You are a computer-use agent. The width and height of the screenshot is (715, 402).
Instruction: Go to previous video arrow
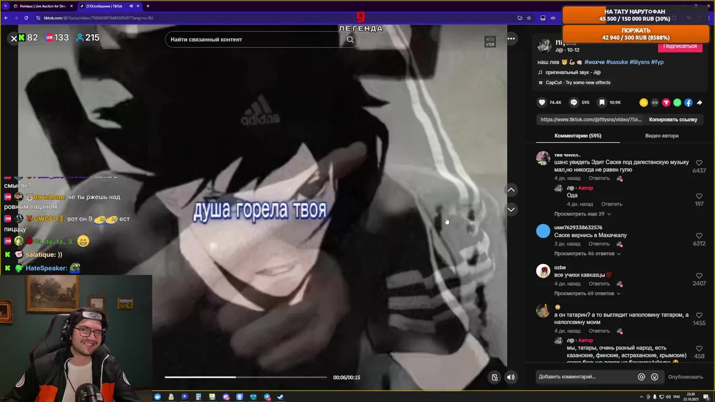[x=511, y=190]
